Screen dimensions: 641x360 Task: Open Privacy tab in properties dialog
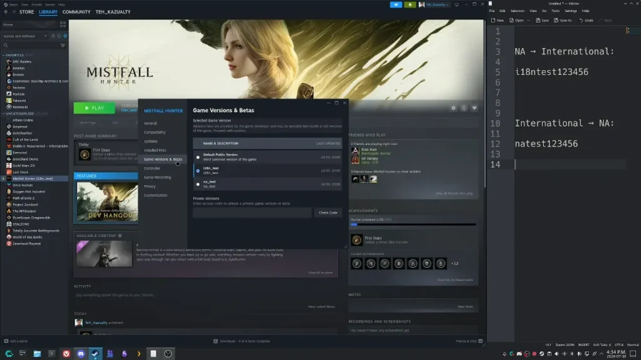pyautogui.click(x=150, y=186)
